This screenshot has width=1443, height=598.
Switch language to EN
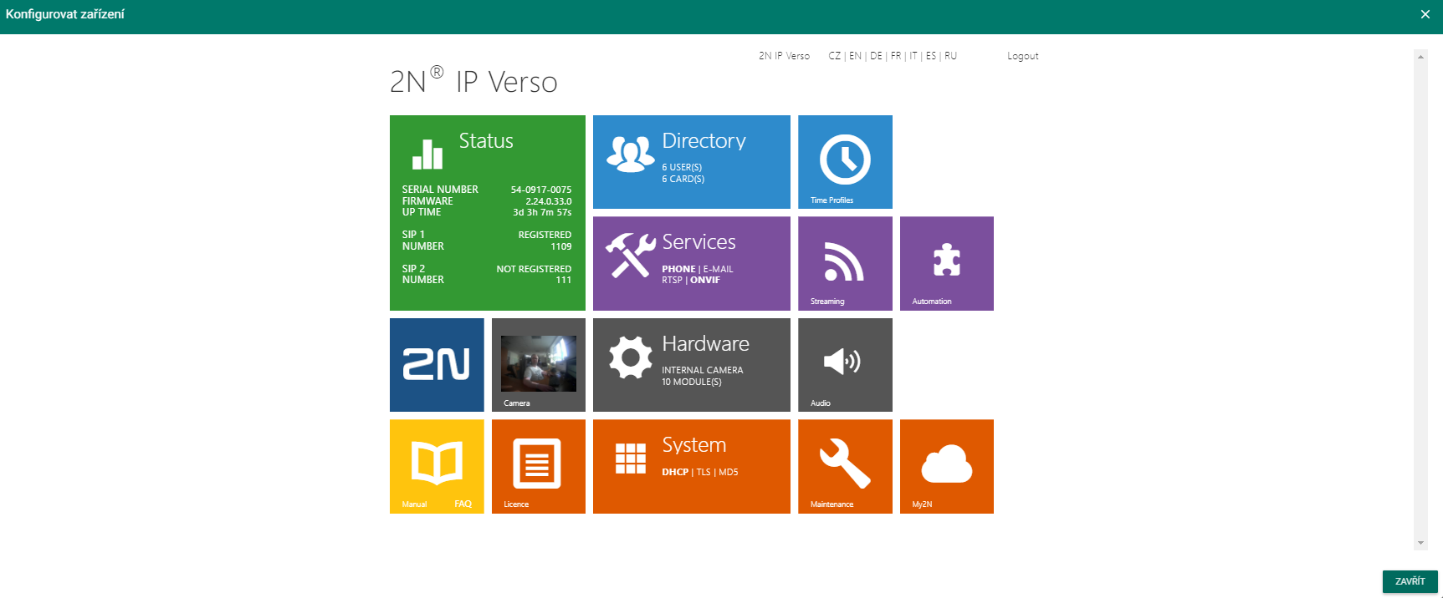click(855, 56)
